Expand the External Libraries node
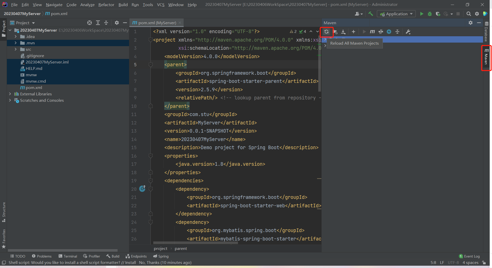The width and height of the screenshot is (492, 268). 10,94
